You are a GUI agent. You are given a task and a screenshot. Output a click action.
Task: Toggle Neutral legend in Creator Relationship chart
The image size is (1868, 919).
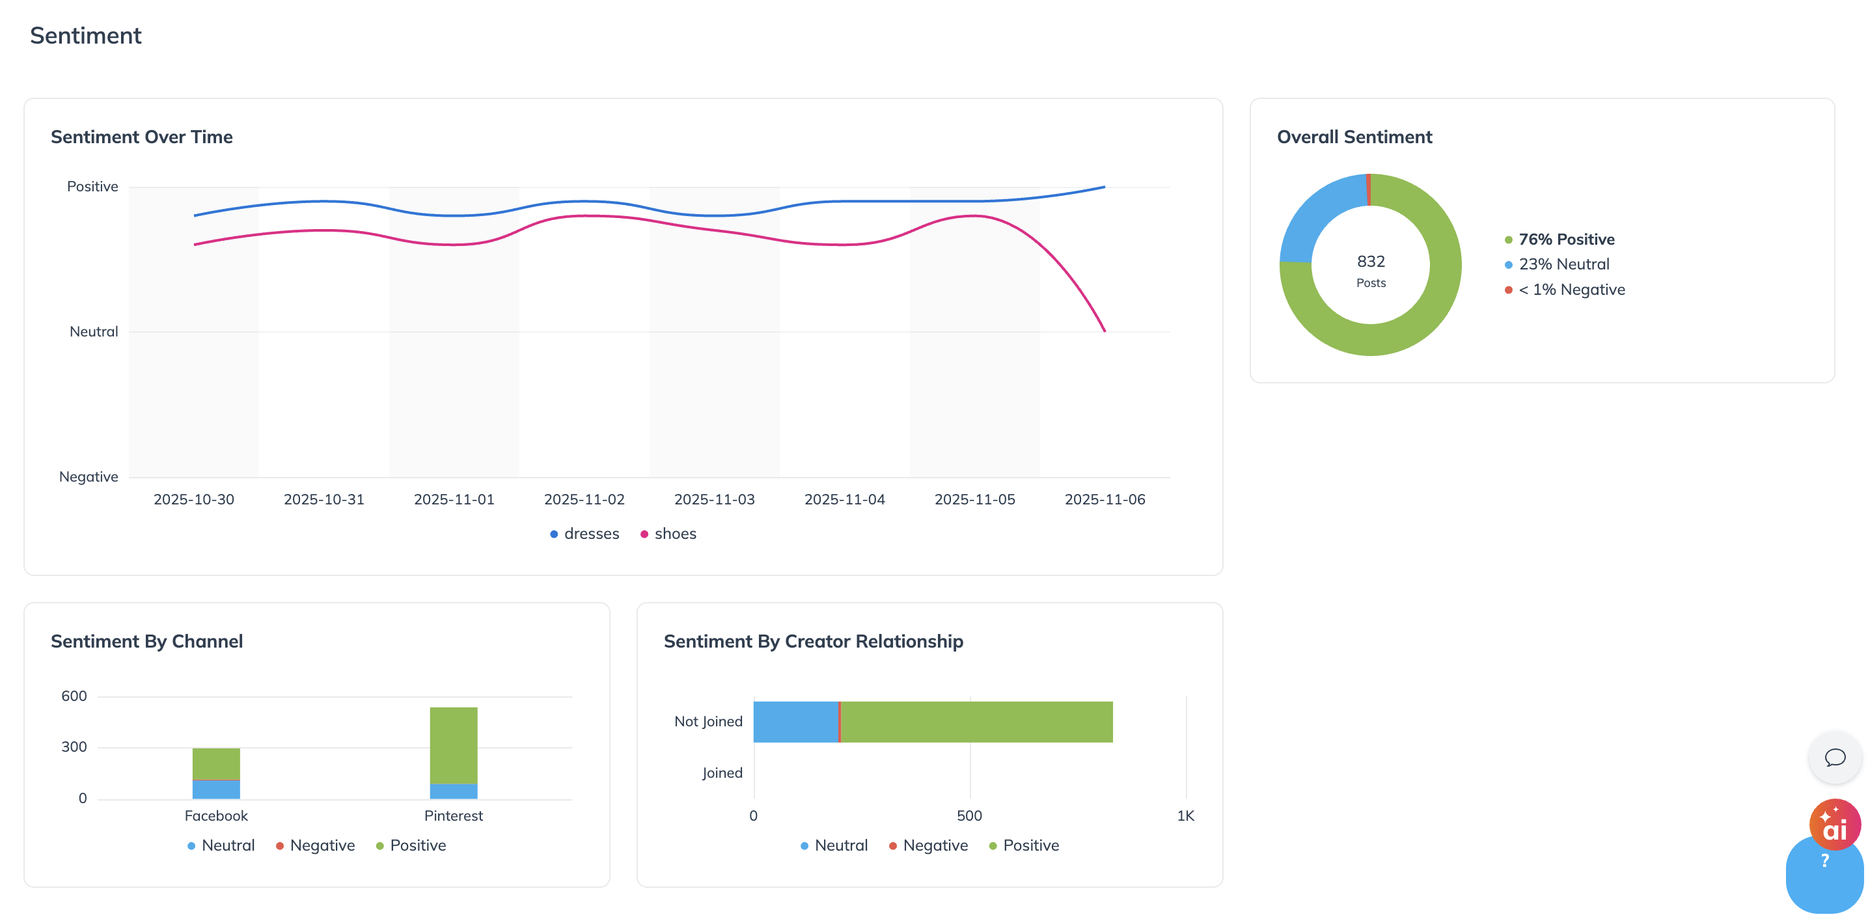(x=834, y=845)
